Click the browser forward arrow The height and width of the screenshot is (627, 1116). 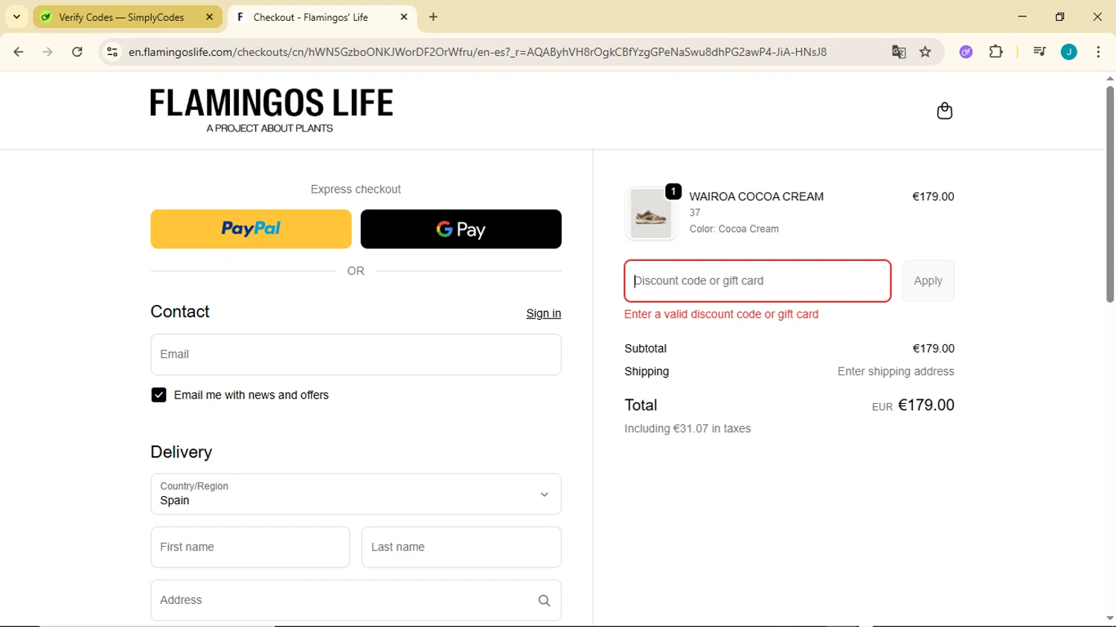click(48, 52)
